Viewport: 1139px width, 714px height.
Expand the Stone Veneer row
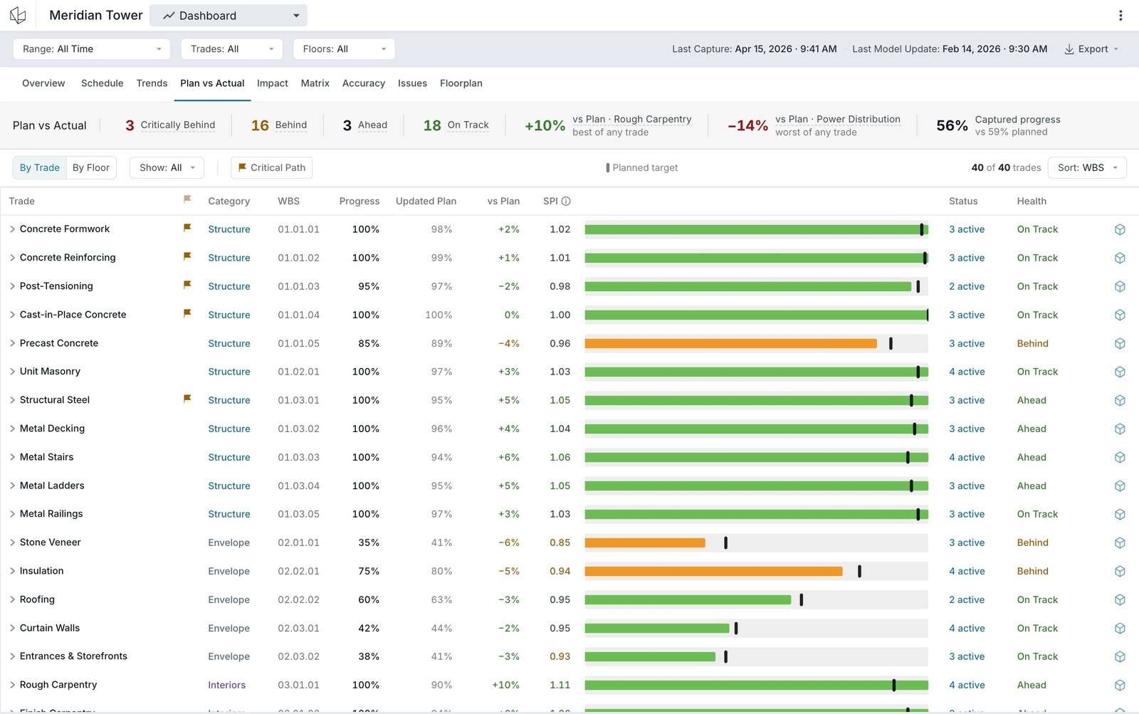(x=12, y=542)
